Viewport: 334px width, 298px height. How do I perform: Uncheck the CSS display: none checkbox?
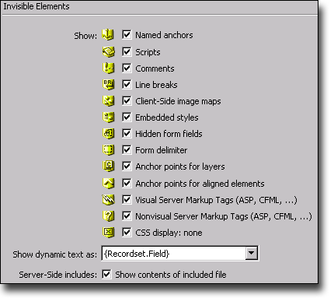pos(127,232)
